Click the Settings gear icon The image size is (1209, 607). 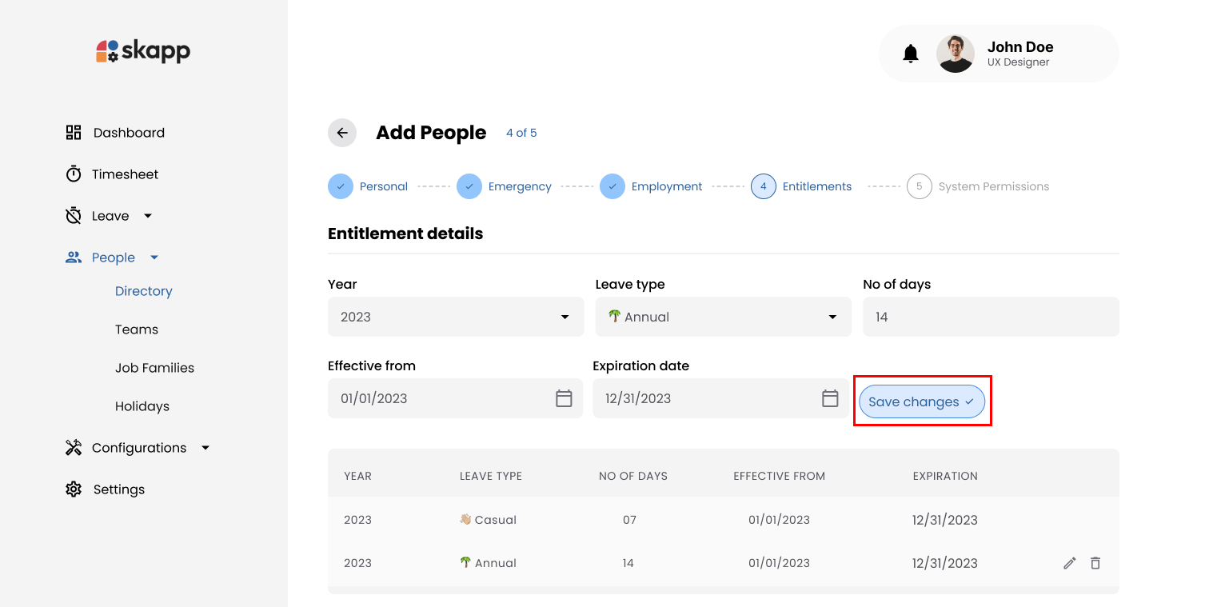(x=73, y=489)
